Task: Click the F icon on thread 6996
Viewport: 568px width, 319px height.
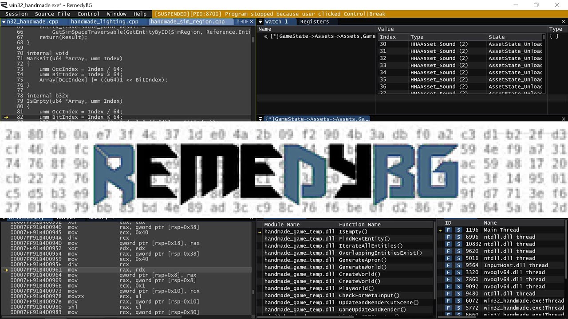Action: (449, 237)
